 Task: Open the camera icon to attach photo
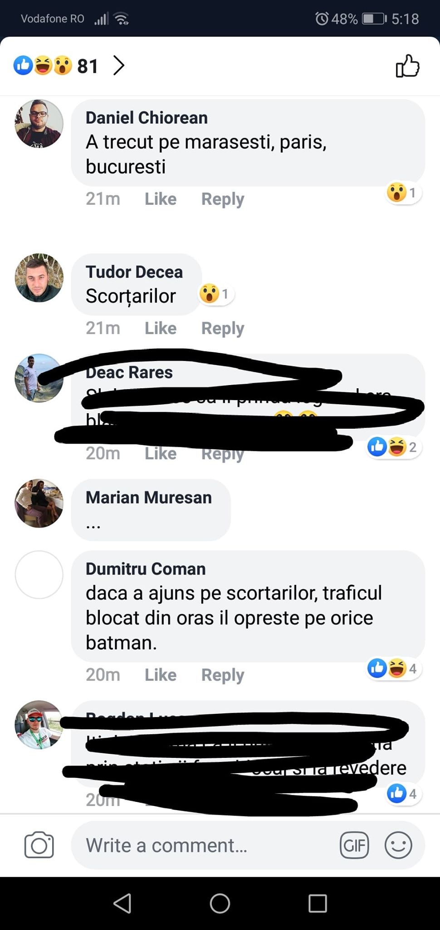[39, 845]
